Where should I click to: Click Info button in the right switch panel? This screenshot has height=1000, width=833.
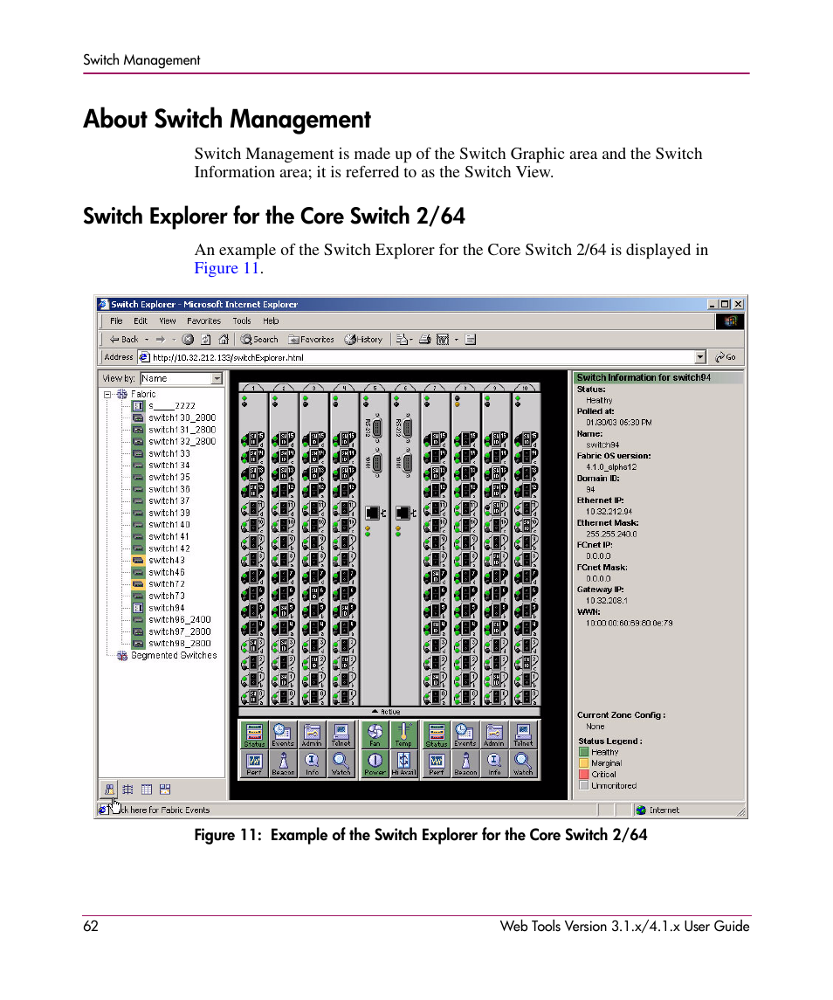[494, 763]
